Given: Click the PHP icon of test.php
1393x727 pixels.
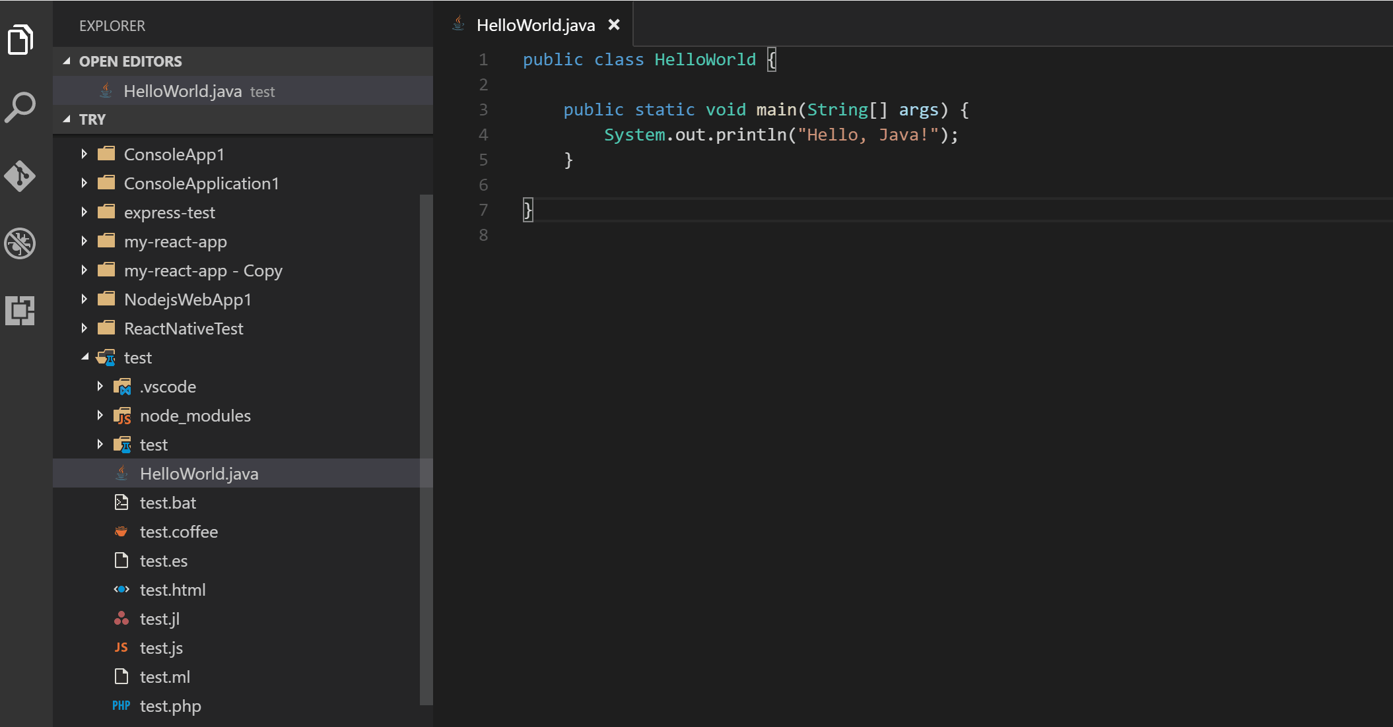Looking at the screenshot, I should coord(121,706).
